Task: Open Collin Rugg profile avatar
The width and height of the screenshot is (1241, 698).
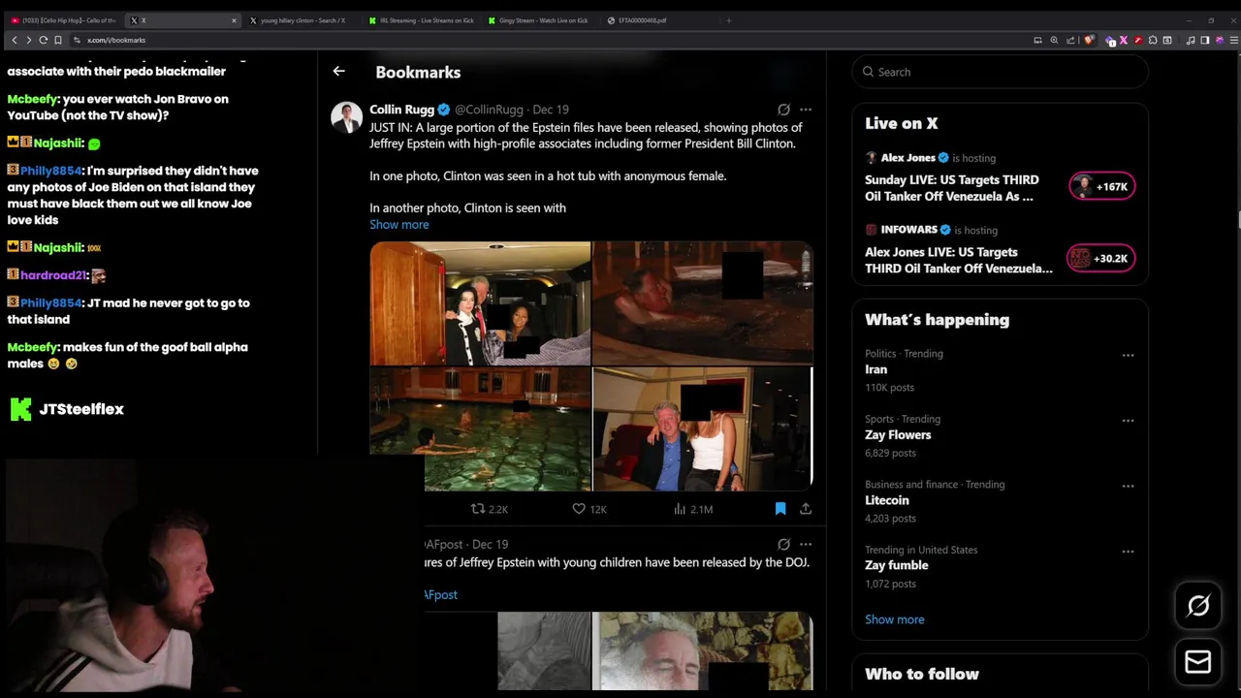Action: click(x=346, y=116)
